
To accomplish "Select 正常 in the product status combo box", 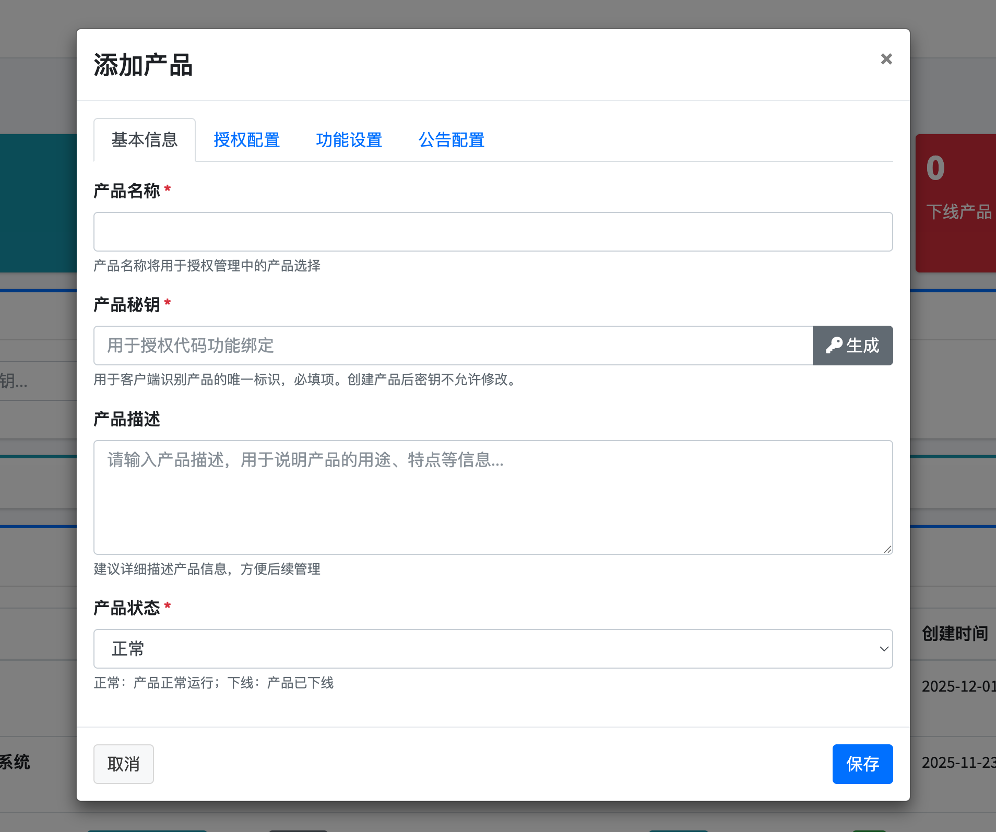I will click(492, 649).
